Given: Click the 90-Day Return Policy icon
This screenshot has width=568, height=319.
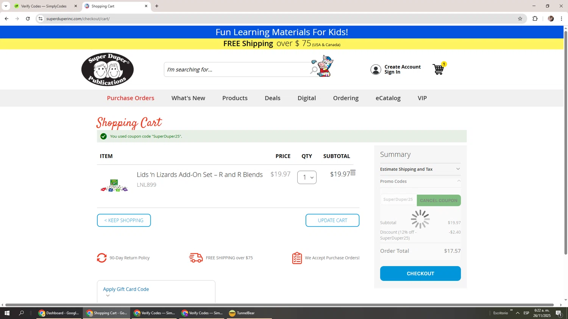Looking at the screenshot, I should (102, 258).
